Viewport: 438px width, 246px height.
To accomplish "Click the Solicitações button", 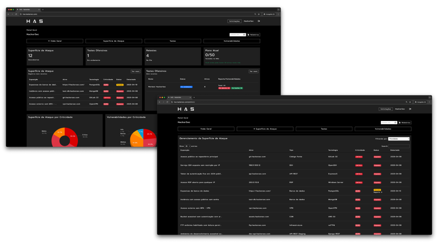I will coord(386,109).
